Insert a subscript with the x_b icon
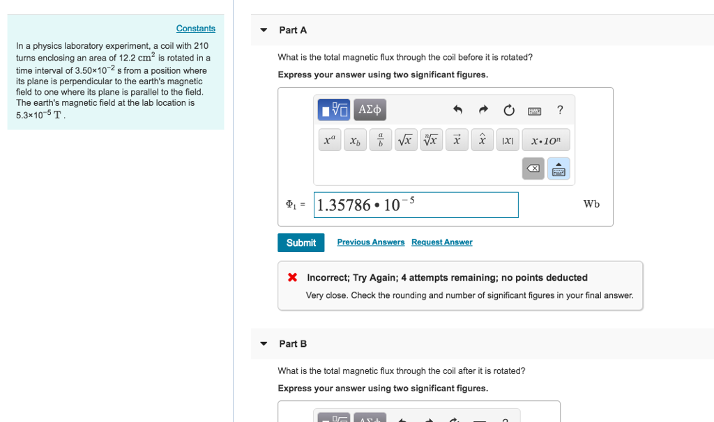The image size is (714, 422). [x=355, y=139]
